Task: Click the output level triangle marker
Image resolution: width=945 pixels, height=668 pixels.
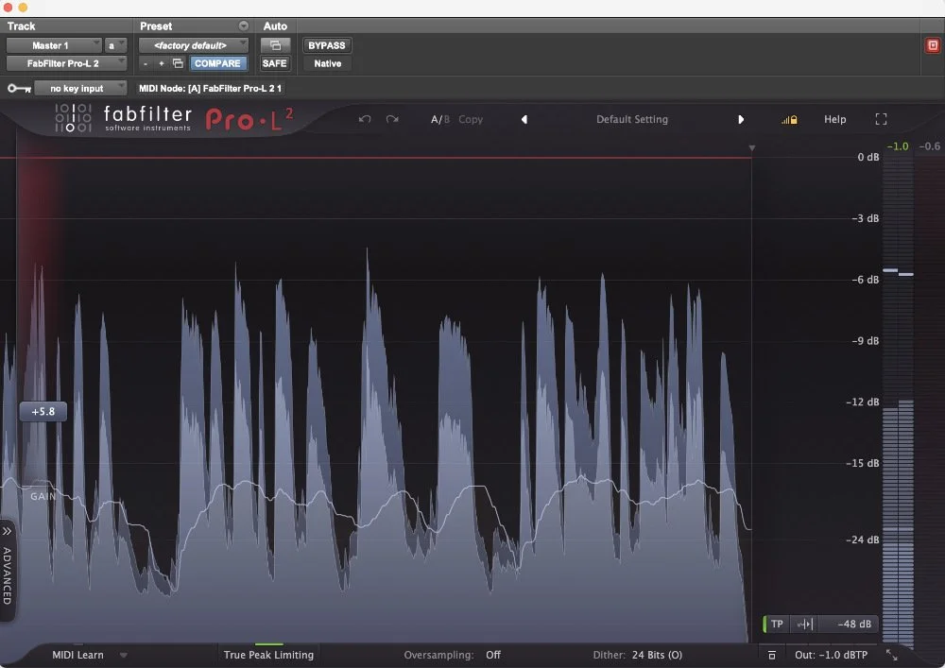Action: [751, 148]
